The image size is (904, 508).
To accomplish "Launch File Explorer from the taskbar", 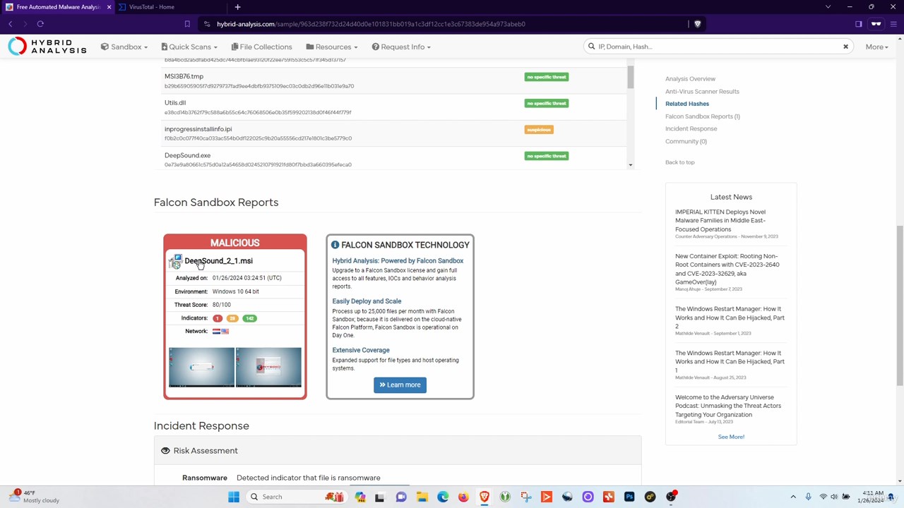I will click(422, 497).
